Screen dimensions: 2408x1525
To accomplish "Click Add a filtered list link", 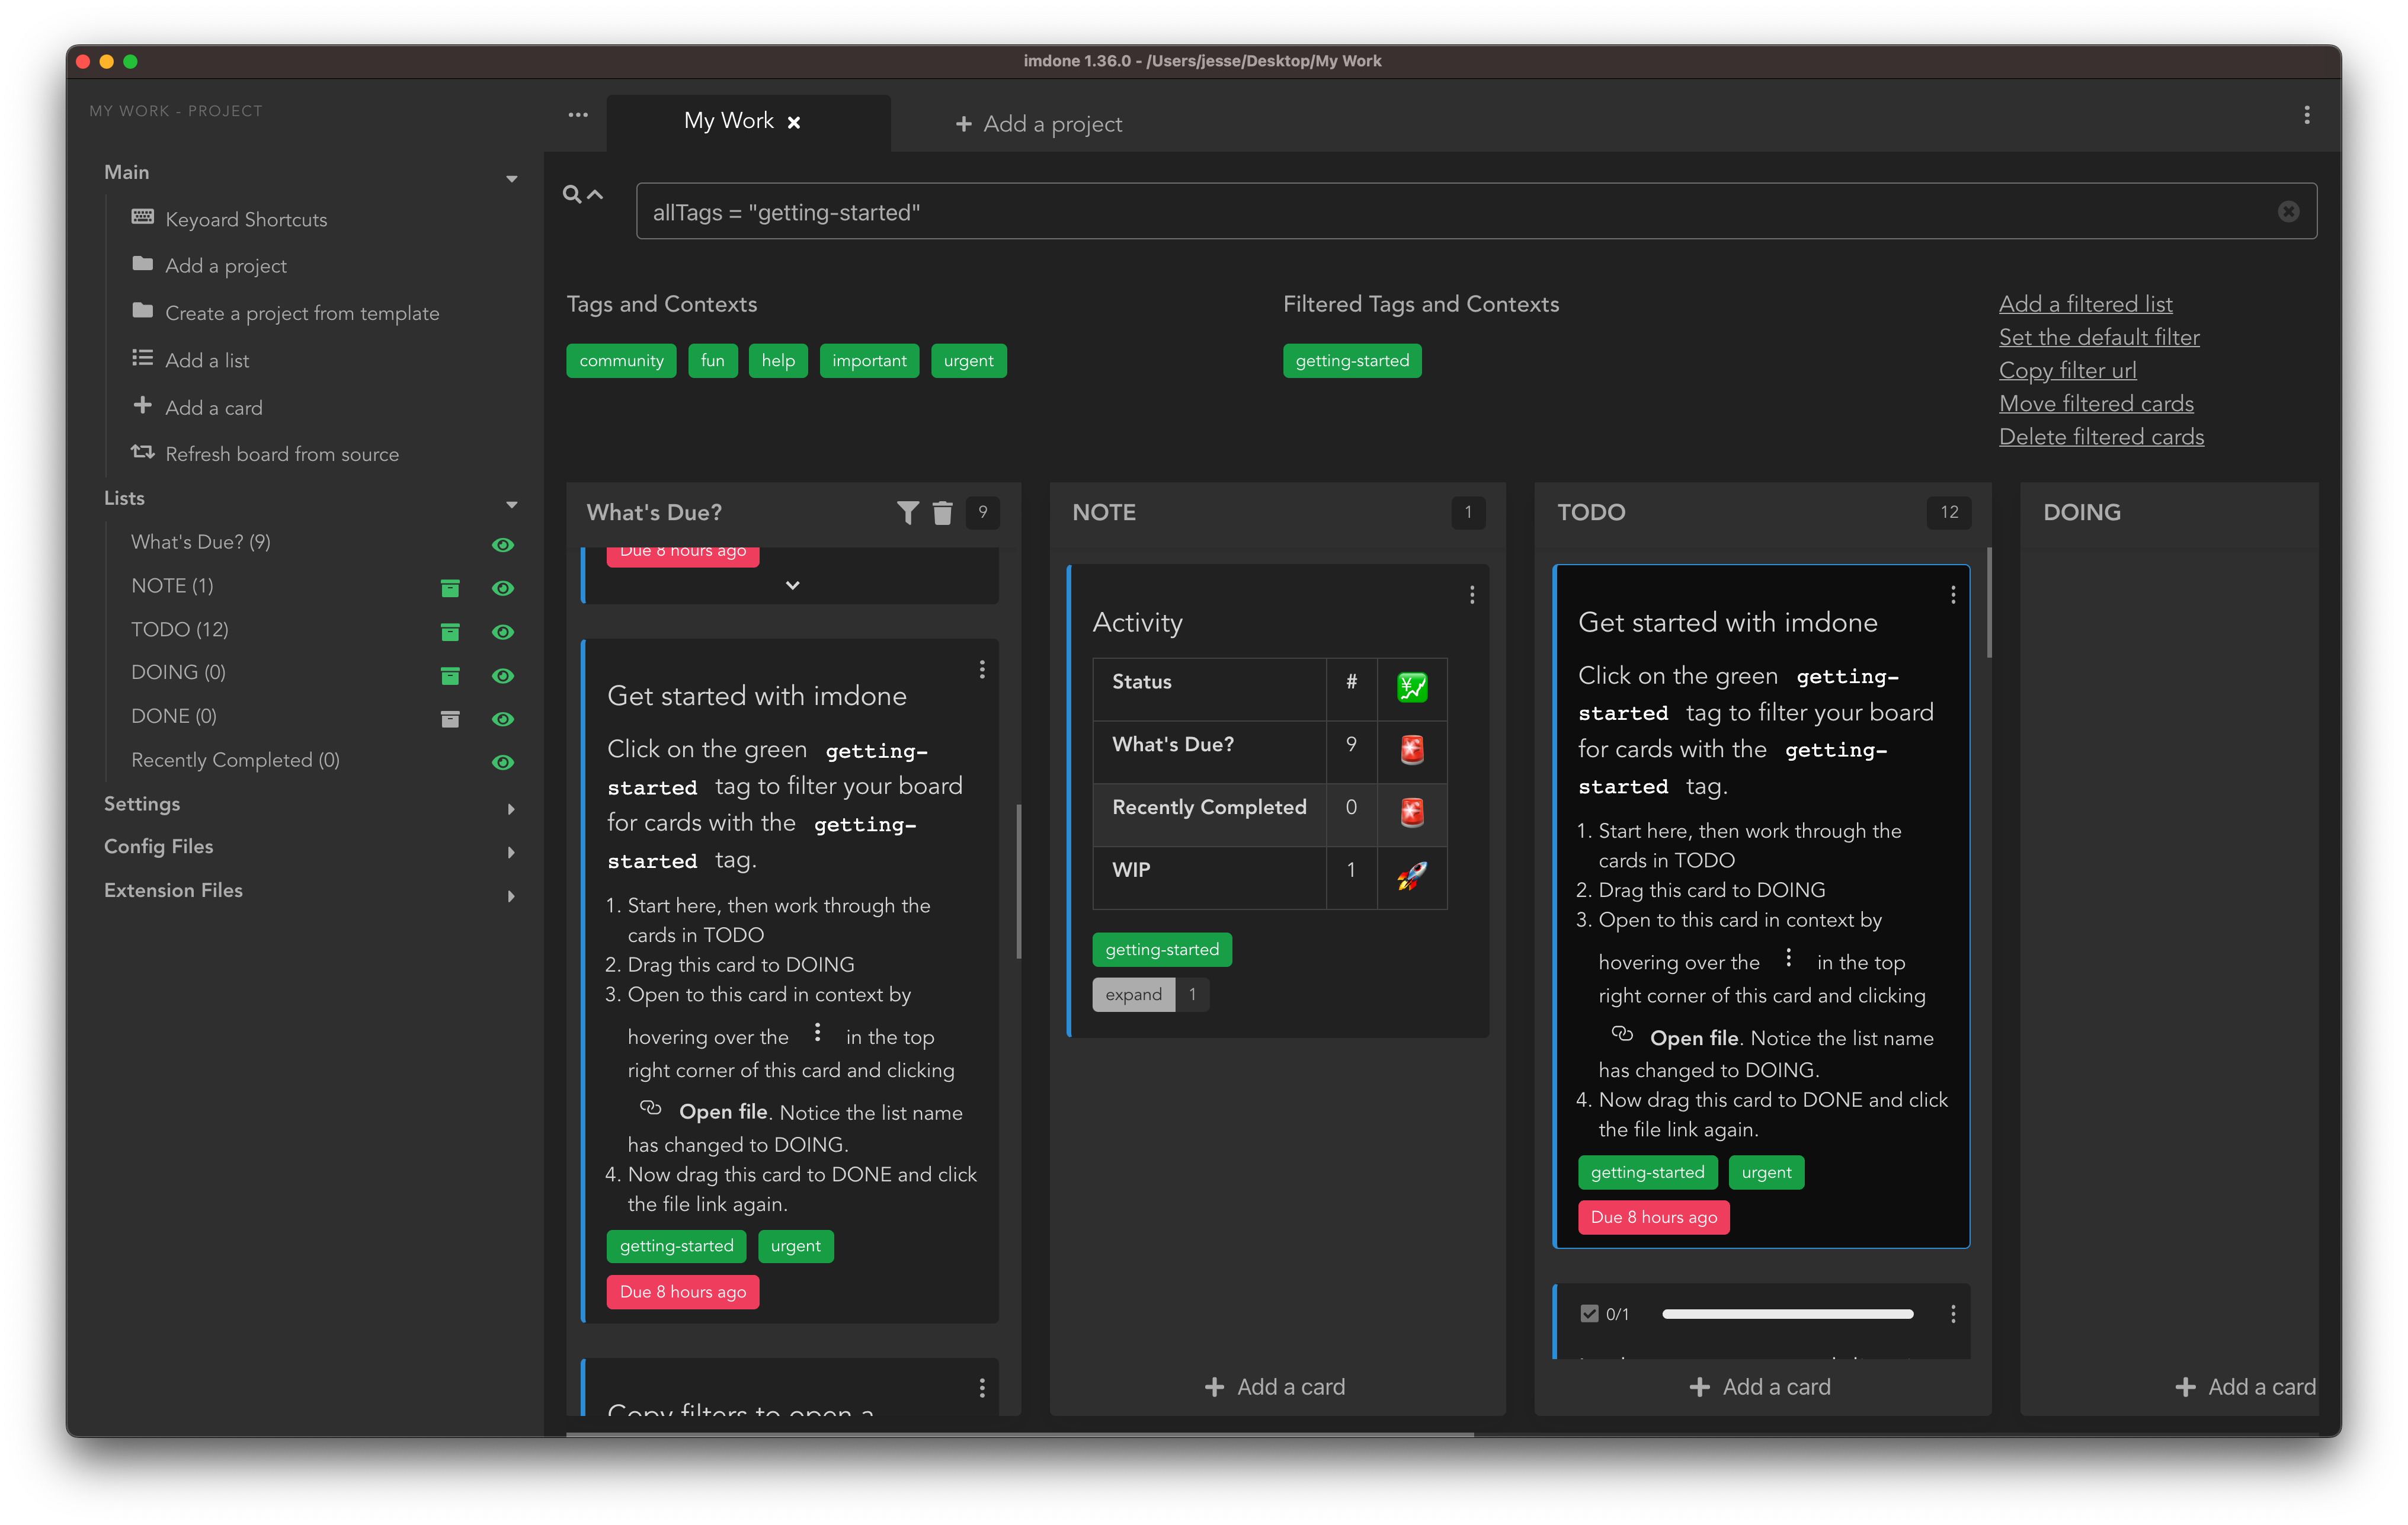I will (2085, 303).
